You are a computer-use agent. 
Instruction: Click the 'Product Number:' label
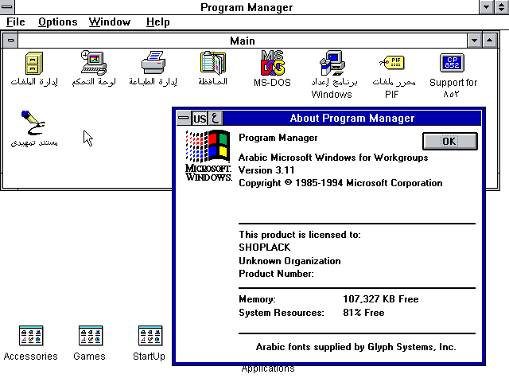pos(276,274)
